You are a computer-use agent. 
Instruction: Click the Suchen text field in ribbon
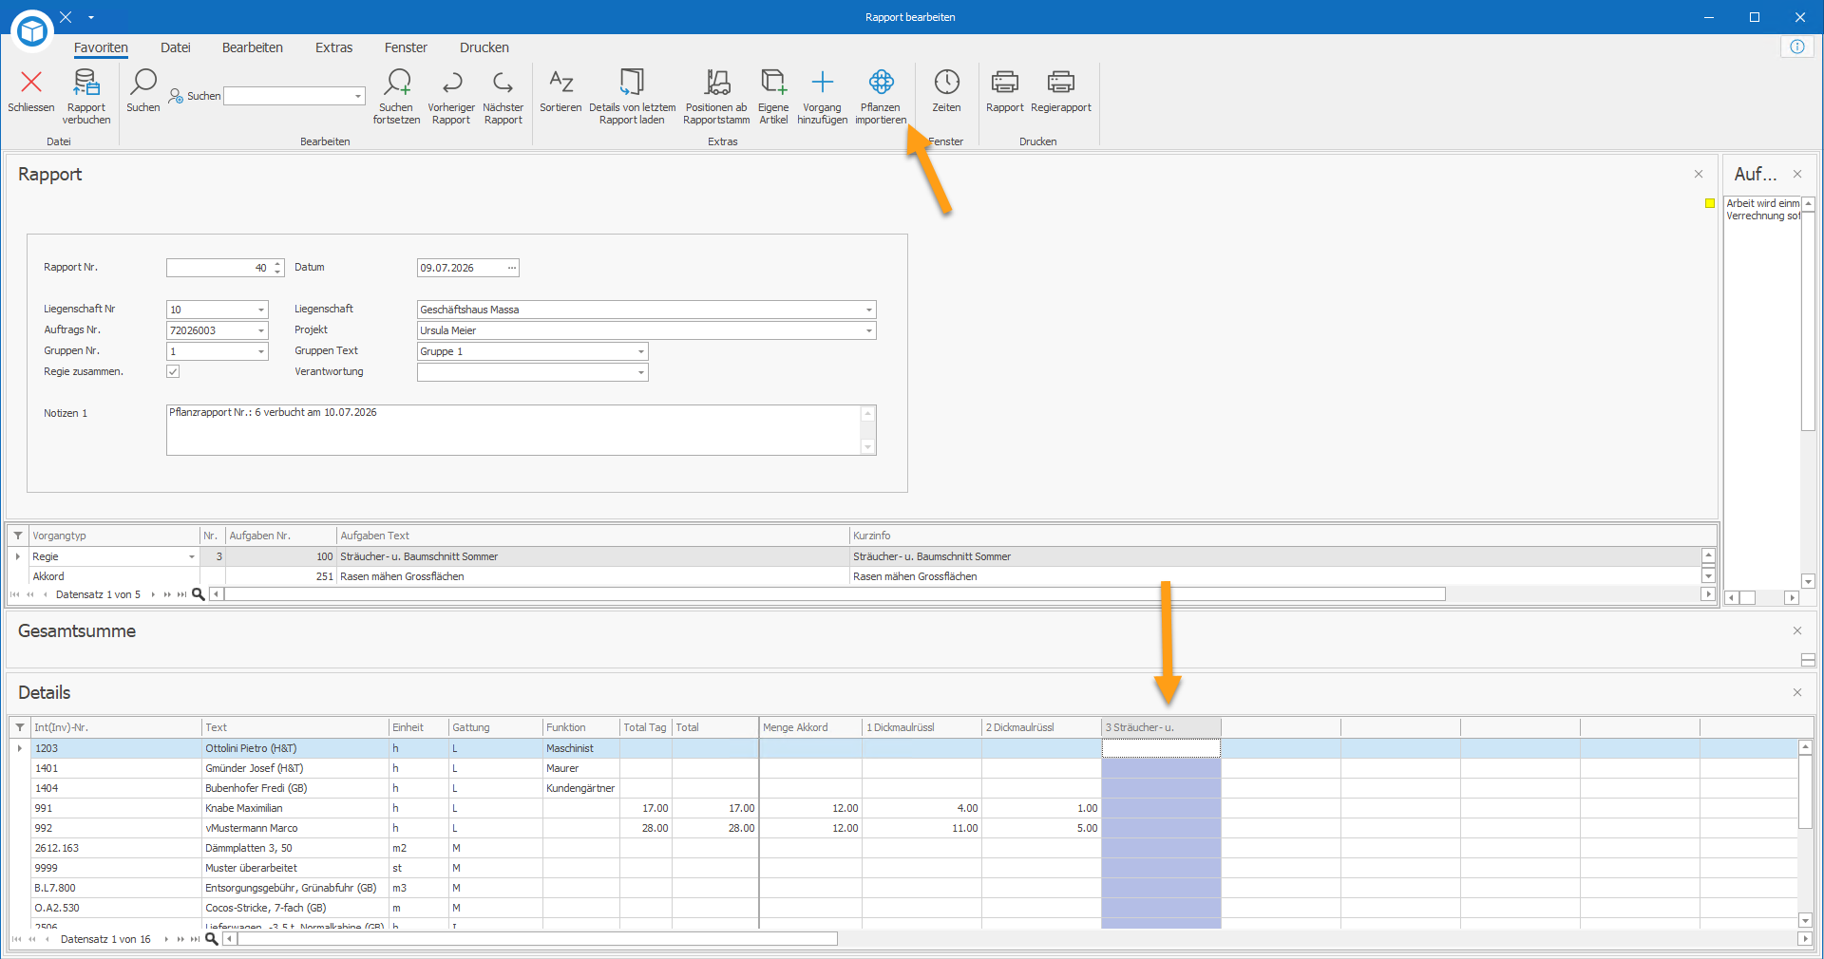(289, 96)
